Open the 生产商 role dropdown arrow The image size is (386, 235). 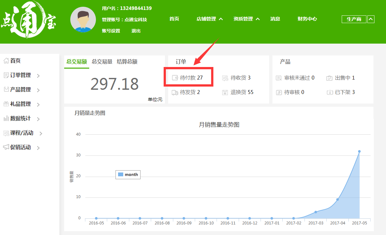coord(371,19)
